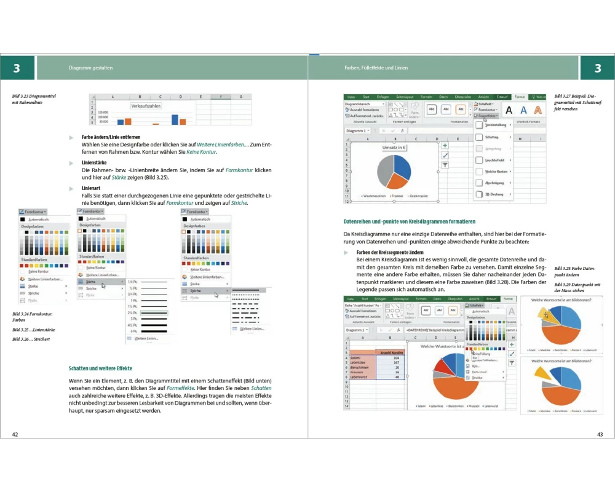This screenshot has width=615, height=492.
Task: Select the blue WordArt letter A style
Action: [523, 110]
